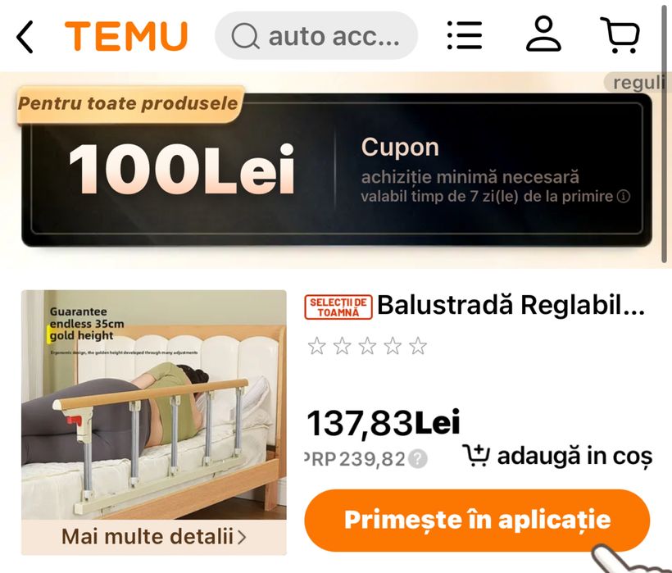Open the shopping cart icon
Image resolution: width=672 pixels, height=573 pixels.
[x=620, y=35]
